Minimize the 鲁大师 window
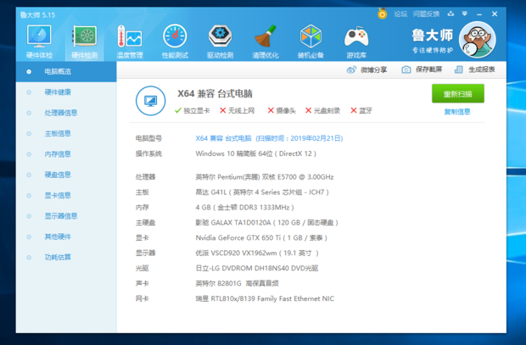Image resolution: width=526 pixels, height=345 pixels. (x=479, y=14)
